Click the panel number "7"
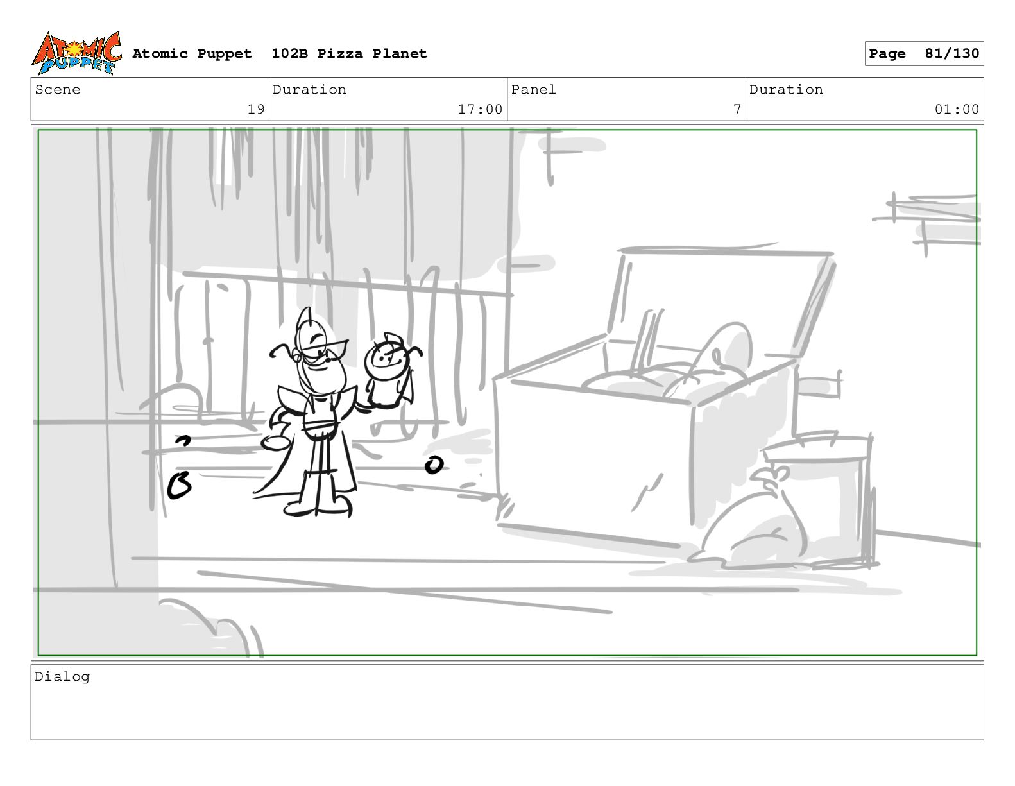The height and width of the screenshot is (786, 1015). (x=737, y=109)
